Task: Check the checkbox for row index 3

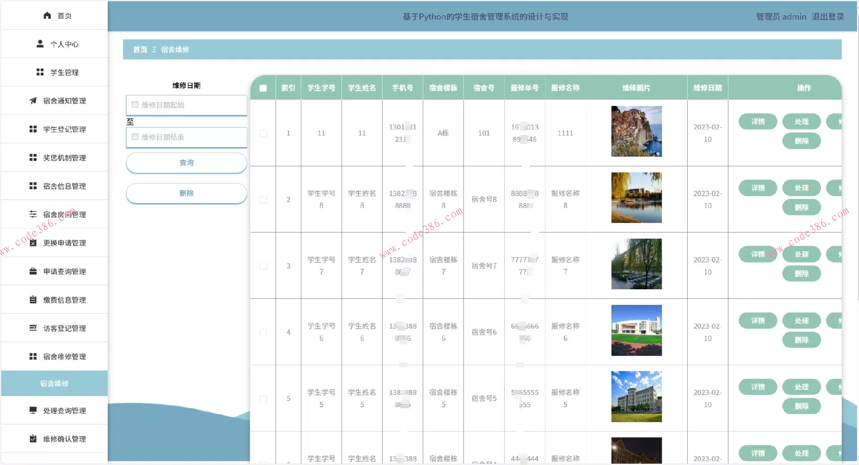Action: pos(263,266)
